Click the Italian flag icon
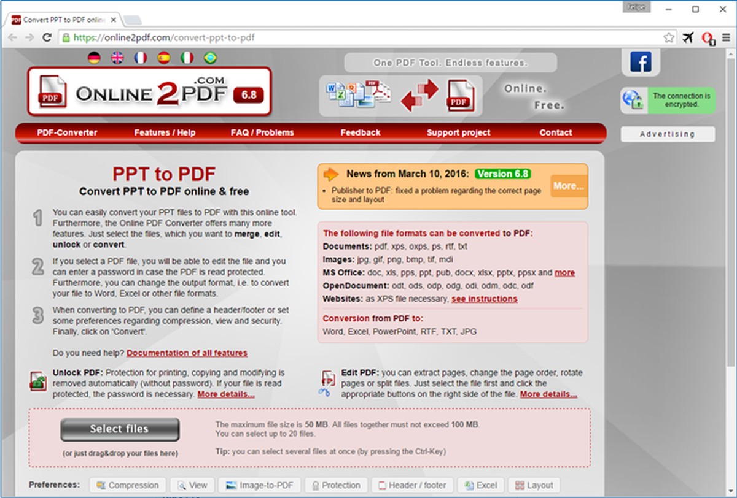737x498 pixels. pos(187,58)
